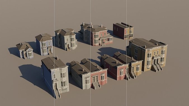189x106 pixels.
Task: Select the small one-story cottage at far left
Action: 25,51
